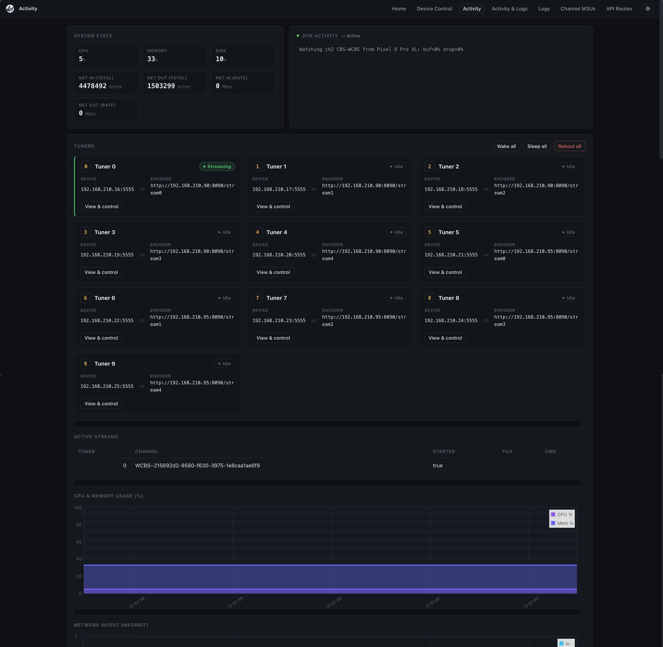Screen dimensions: 663x647
Task: Click the CPU % legend color swatch
Action: 553,514
